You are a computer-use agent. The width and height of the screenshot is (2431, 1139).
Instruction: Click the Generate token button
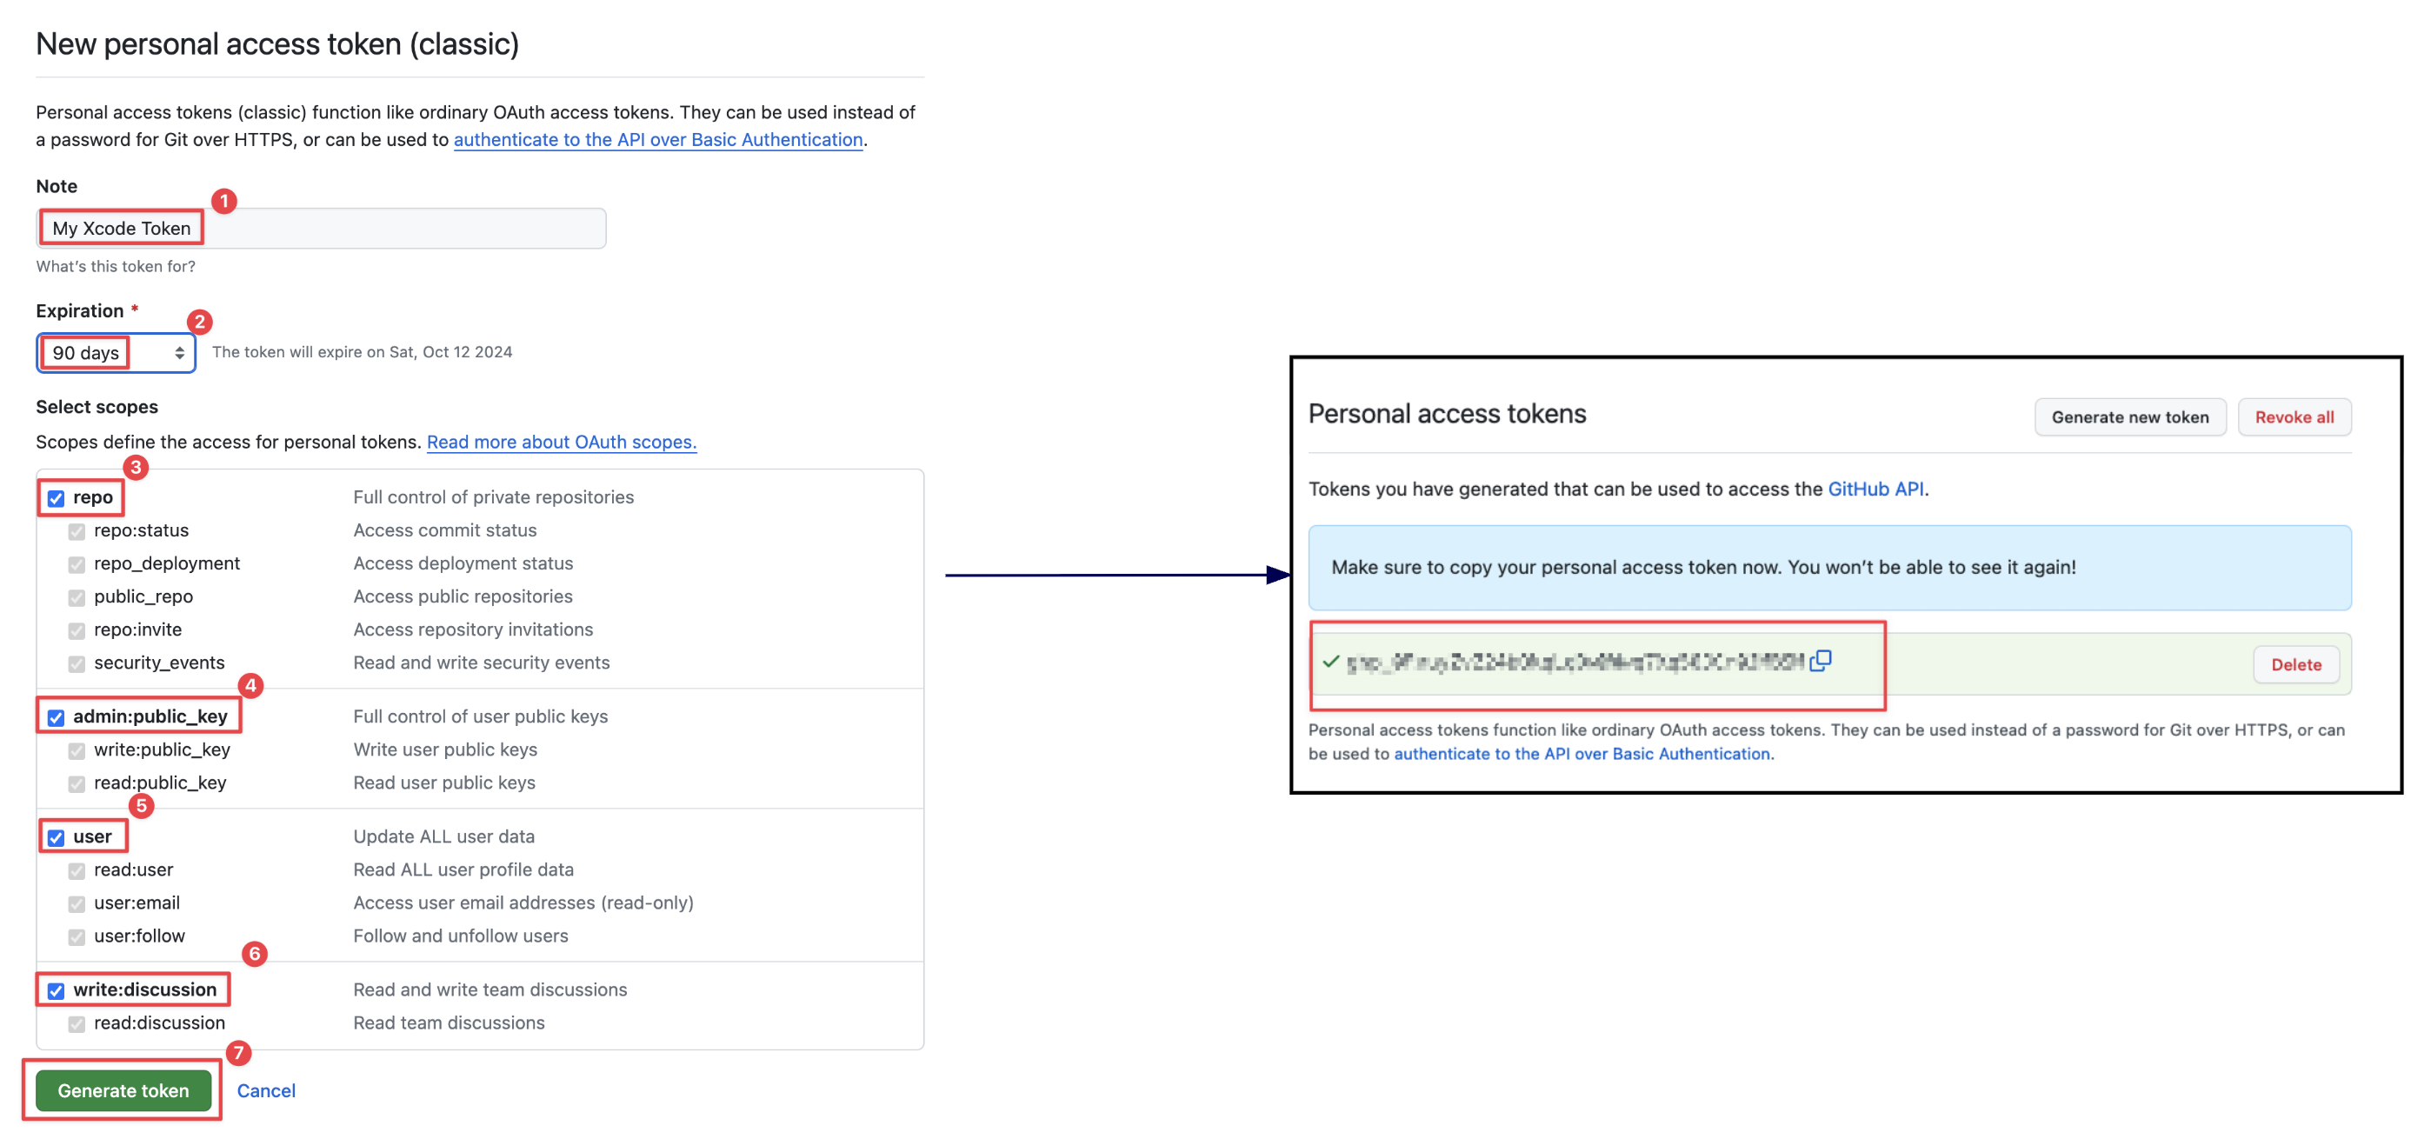click(122, 1090)
